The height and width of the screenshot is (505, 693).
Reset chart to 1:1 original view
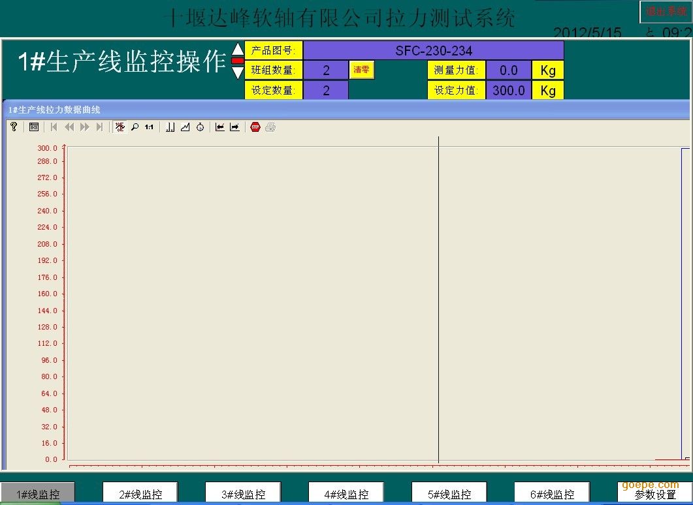click(x=149, y=127)
